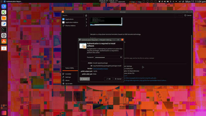Cancel the task at the Discover top right
Image resolution: width=206 pixels, height=116 pixels.
click(x=188, y=15)
